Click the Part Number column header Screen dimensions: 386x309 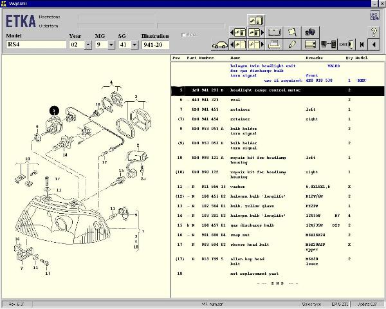[200, 58]
